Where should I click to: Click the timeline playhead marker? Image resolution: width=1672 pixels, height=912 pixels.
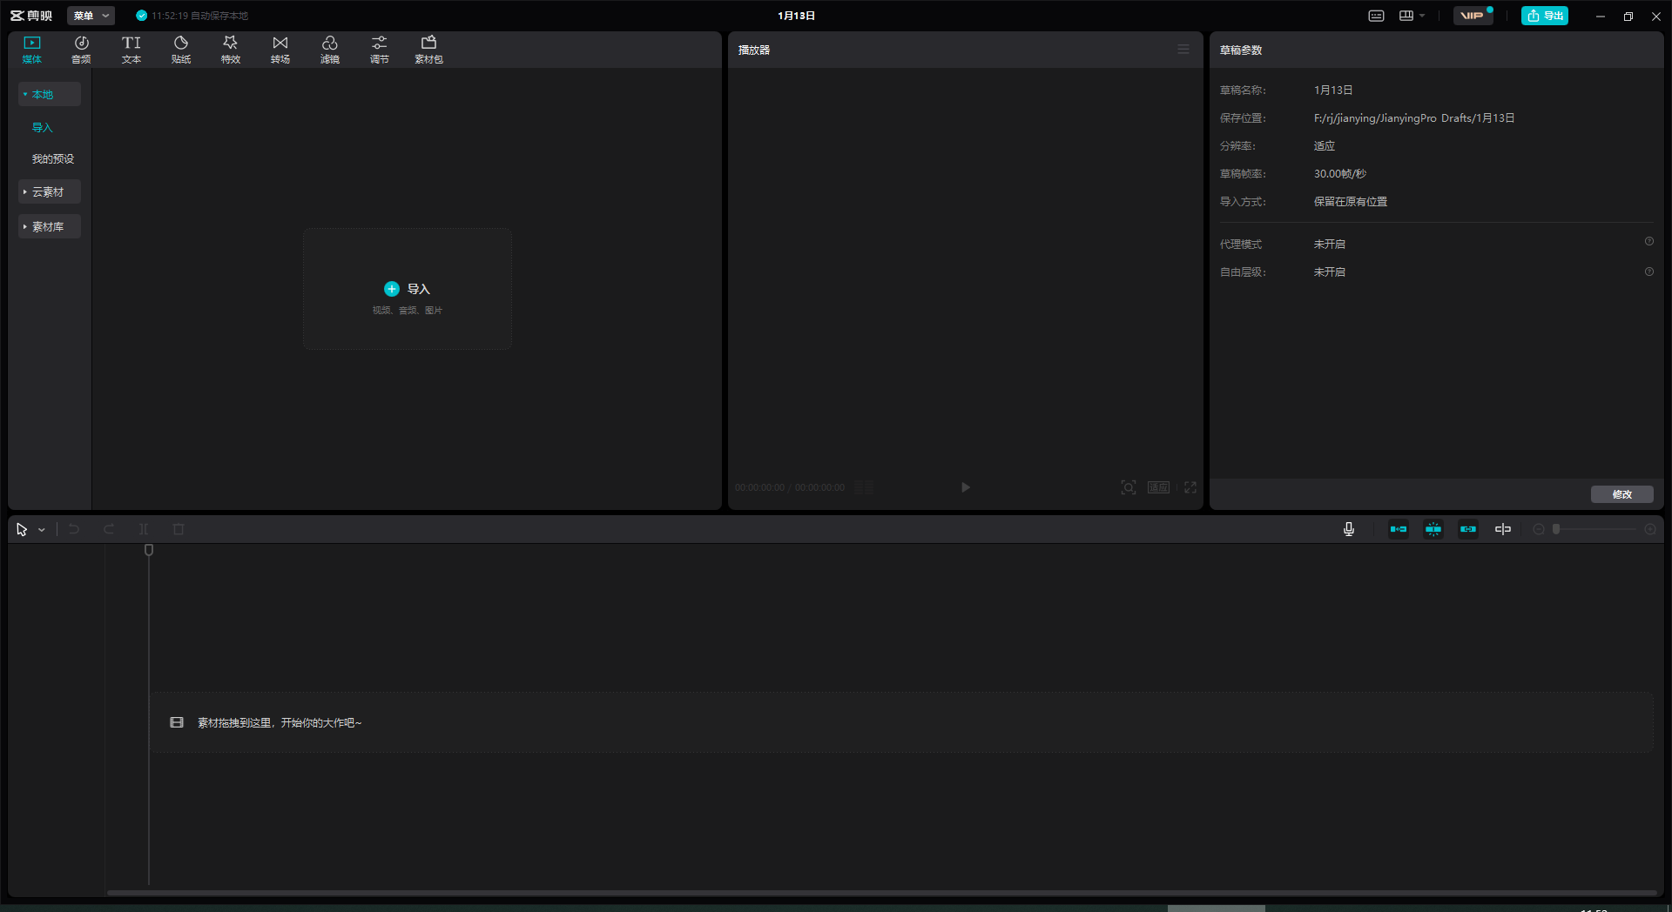tap(149, 550)
